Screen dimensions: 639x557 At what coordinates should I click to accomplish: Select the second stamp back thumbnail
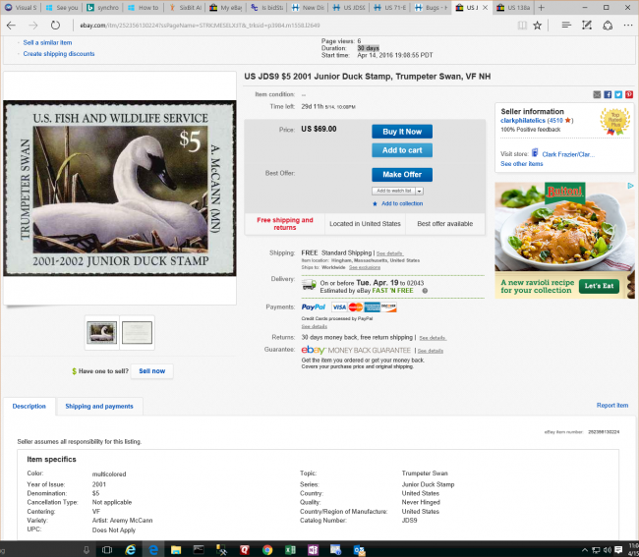point(137,333)
